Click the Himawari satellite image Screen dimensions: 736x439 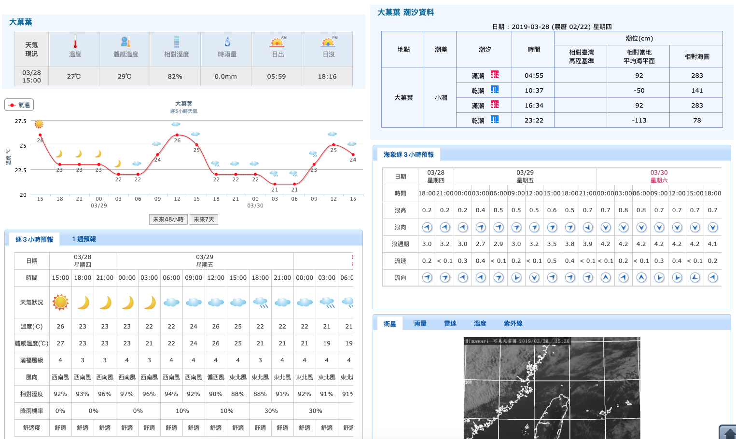(x=552, y=388)
